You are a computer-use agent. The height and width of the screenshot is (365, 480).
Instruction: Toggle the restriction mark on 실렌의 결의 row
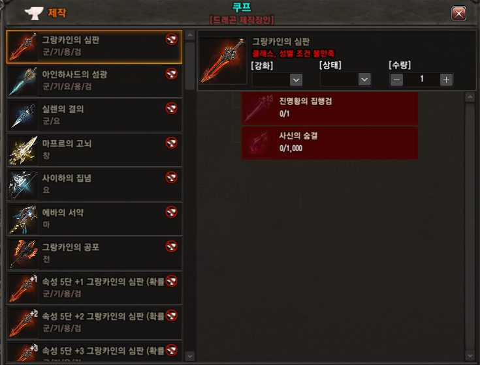(171, 108)
